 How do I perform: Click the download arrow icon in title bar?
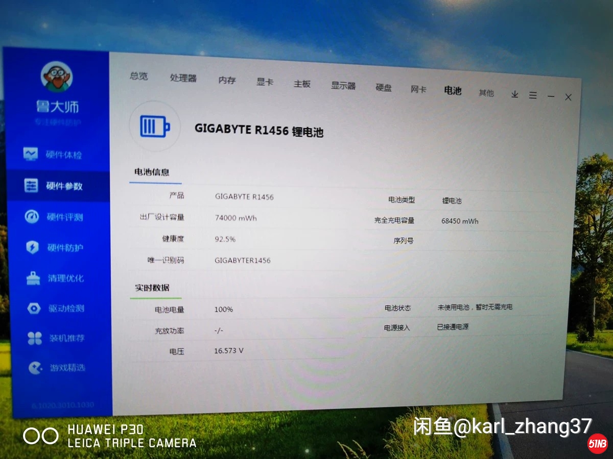(x=515, y=94)
